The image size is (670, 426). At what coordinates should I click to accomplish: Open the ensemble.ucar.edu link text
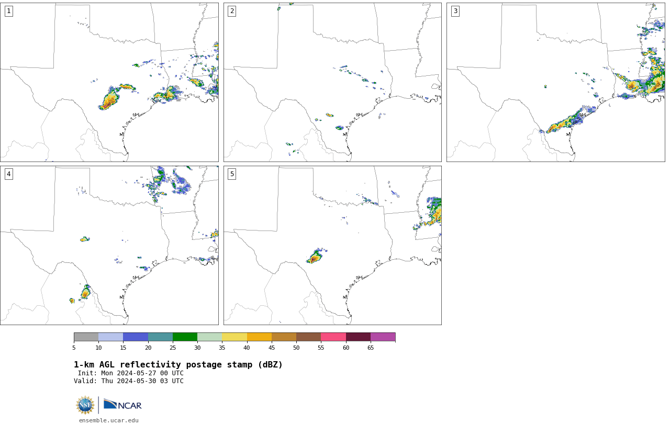coord(109,420)
